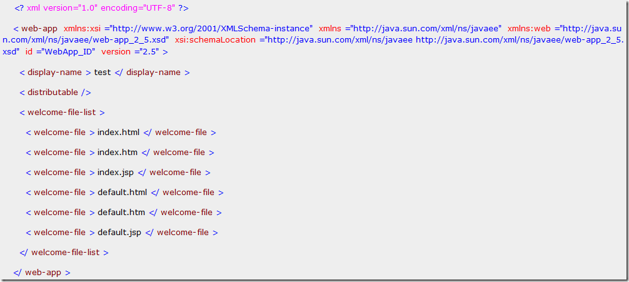629x282 pixels.
Task: Click the closing display-name tag
Action: coord(152,73)
